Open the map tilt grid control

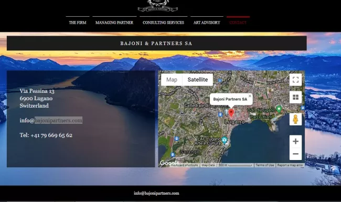pyautogui.click(x=295, y=97)
